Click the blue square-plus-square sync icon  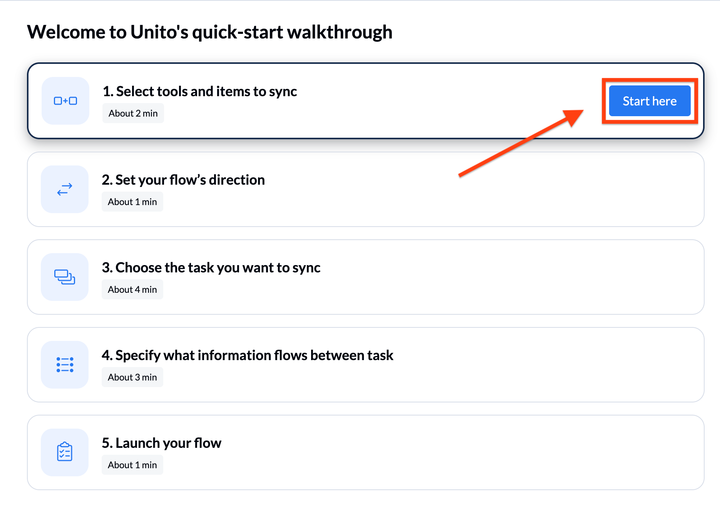65,100
